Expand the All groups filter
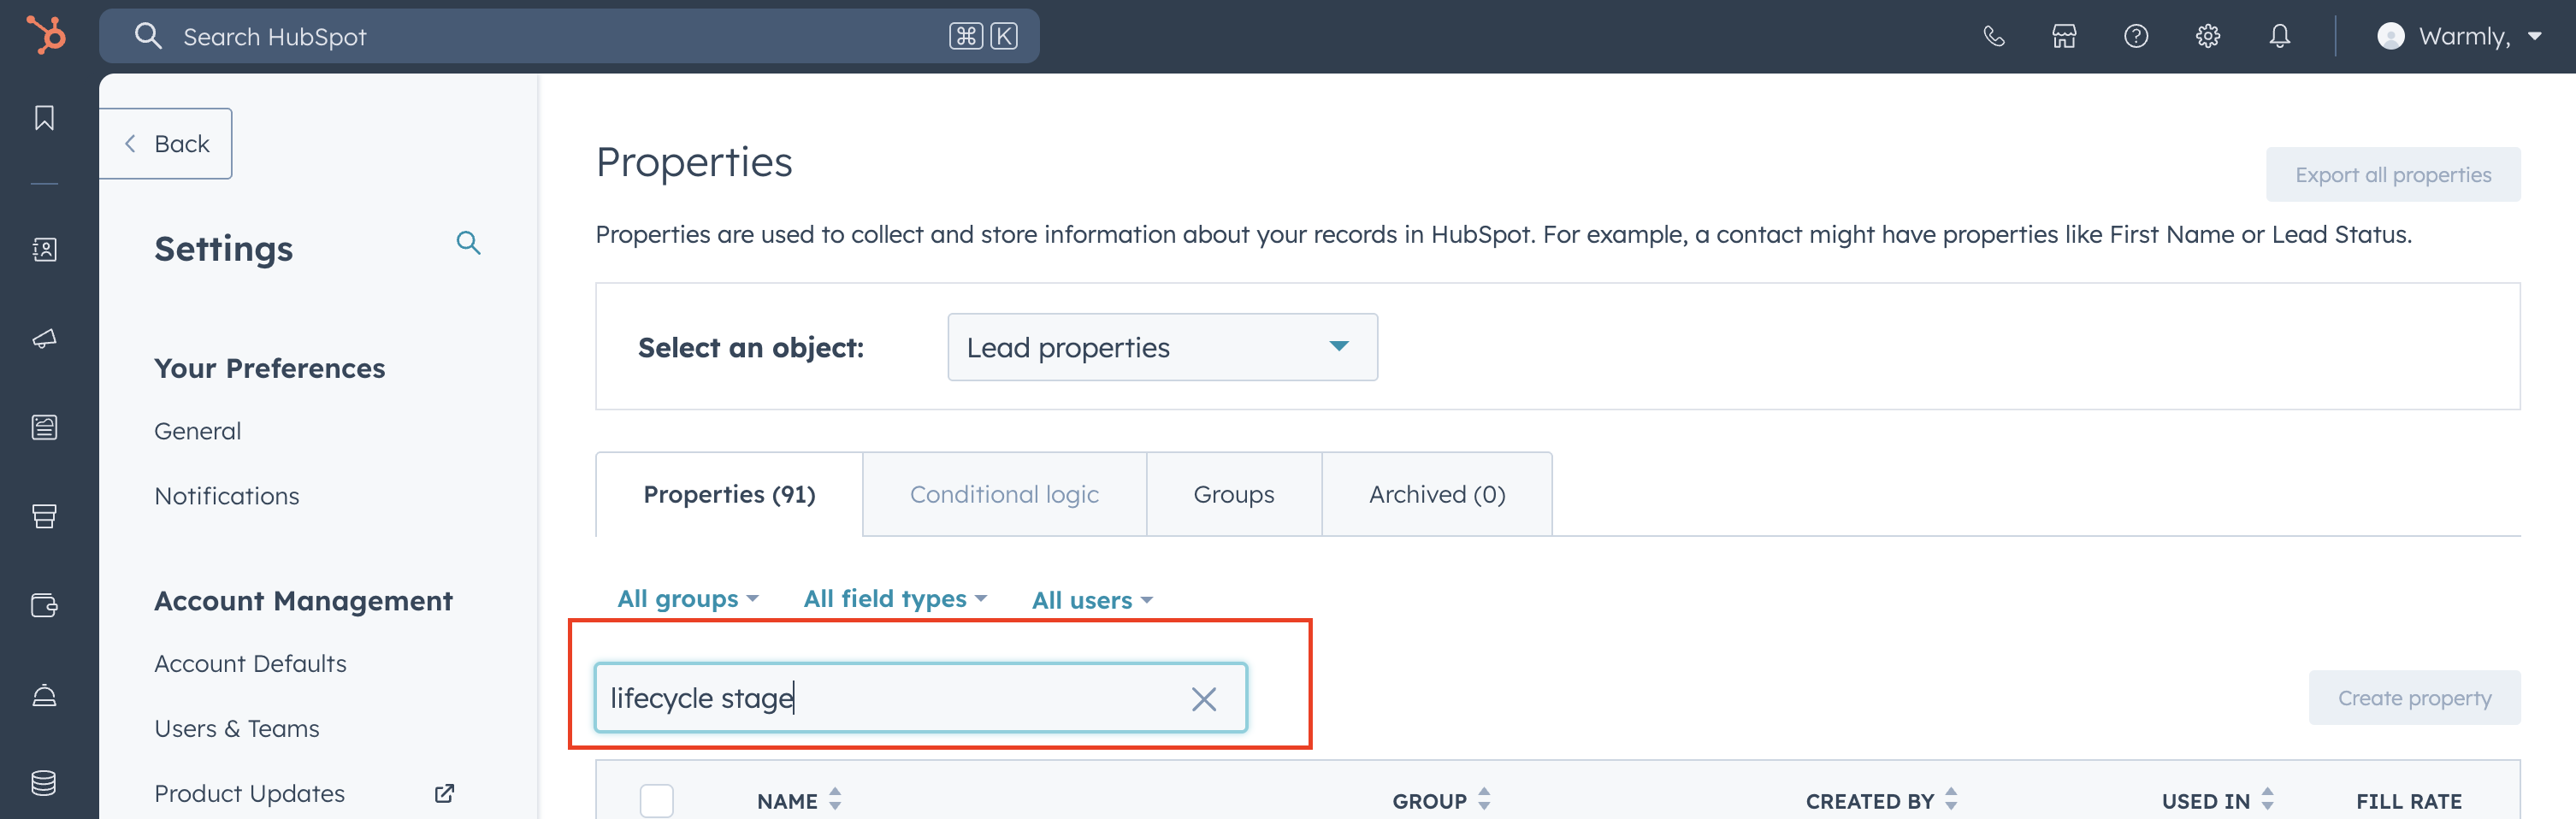The height and width of the screenshot is (819, 2576). [x=687, y=599]
